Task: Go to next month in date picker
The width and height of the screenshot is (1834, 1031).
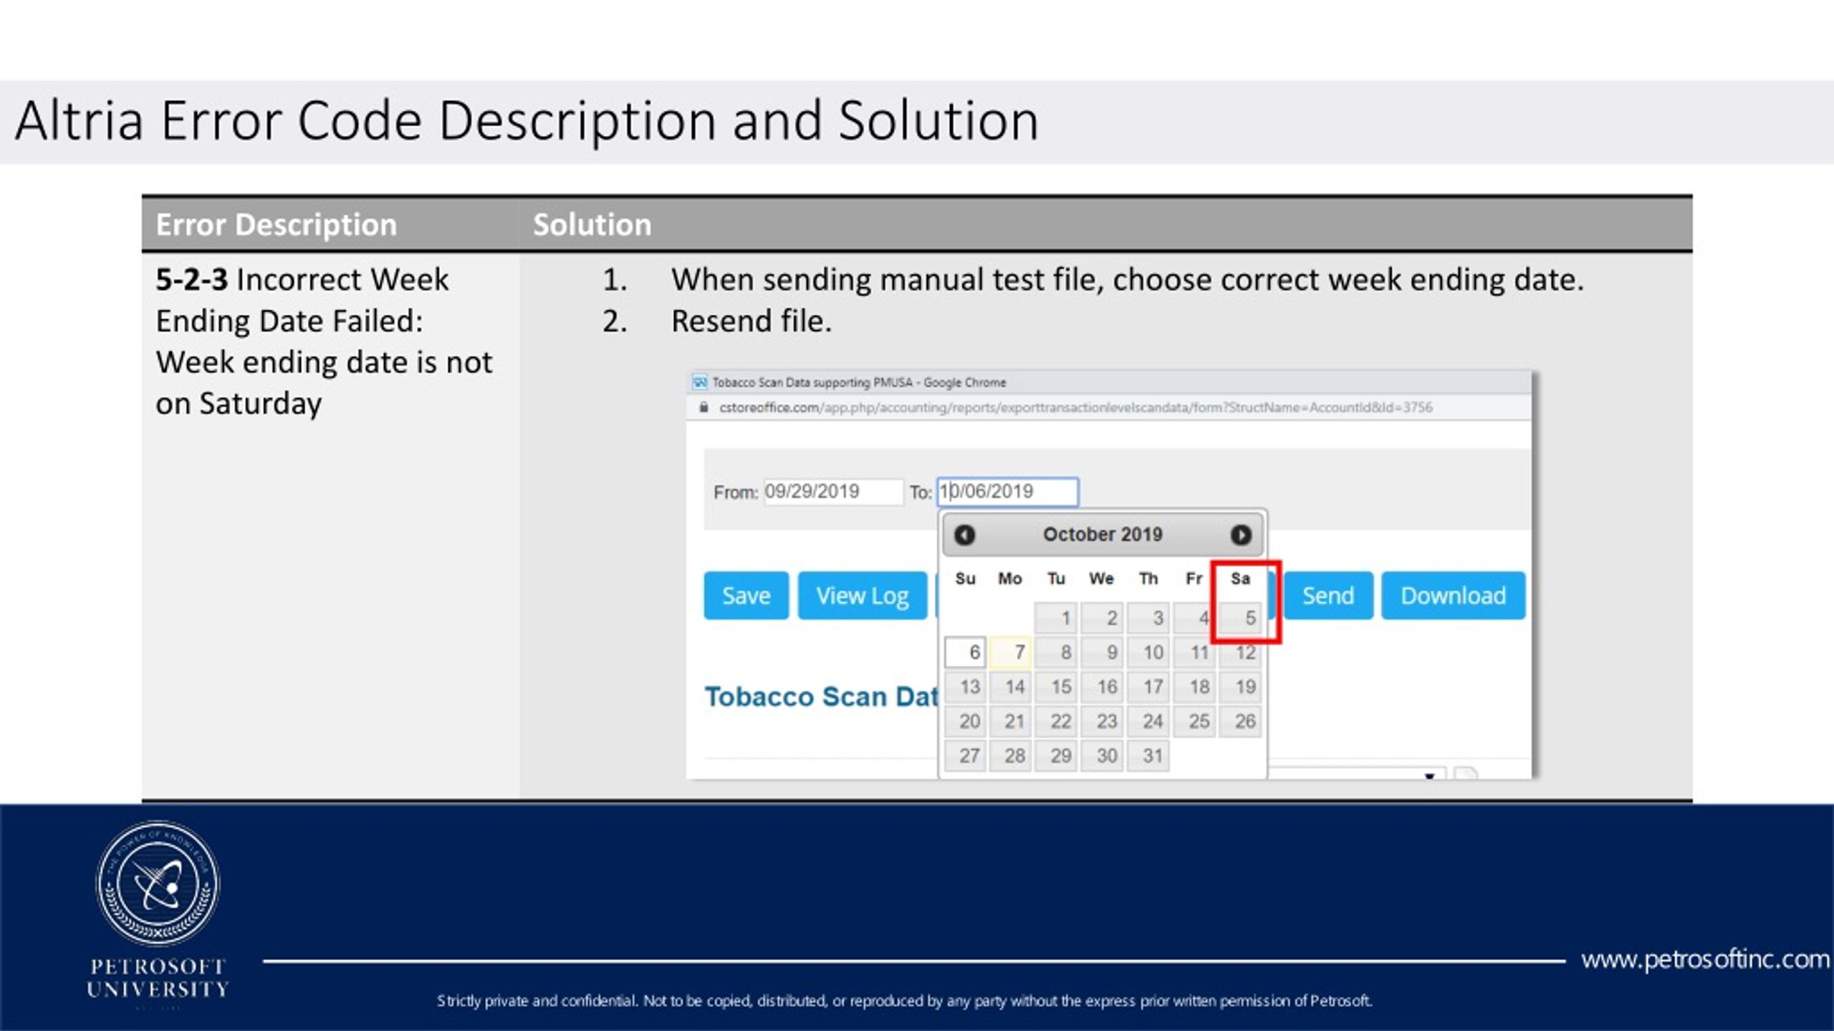Action: 1240,535
